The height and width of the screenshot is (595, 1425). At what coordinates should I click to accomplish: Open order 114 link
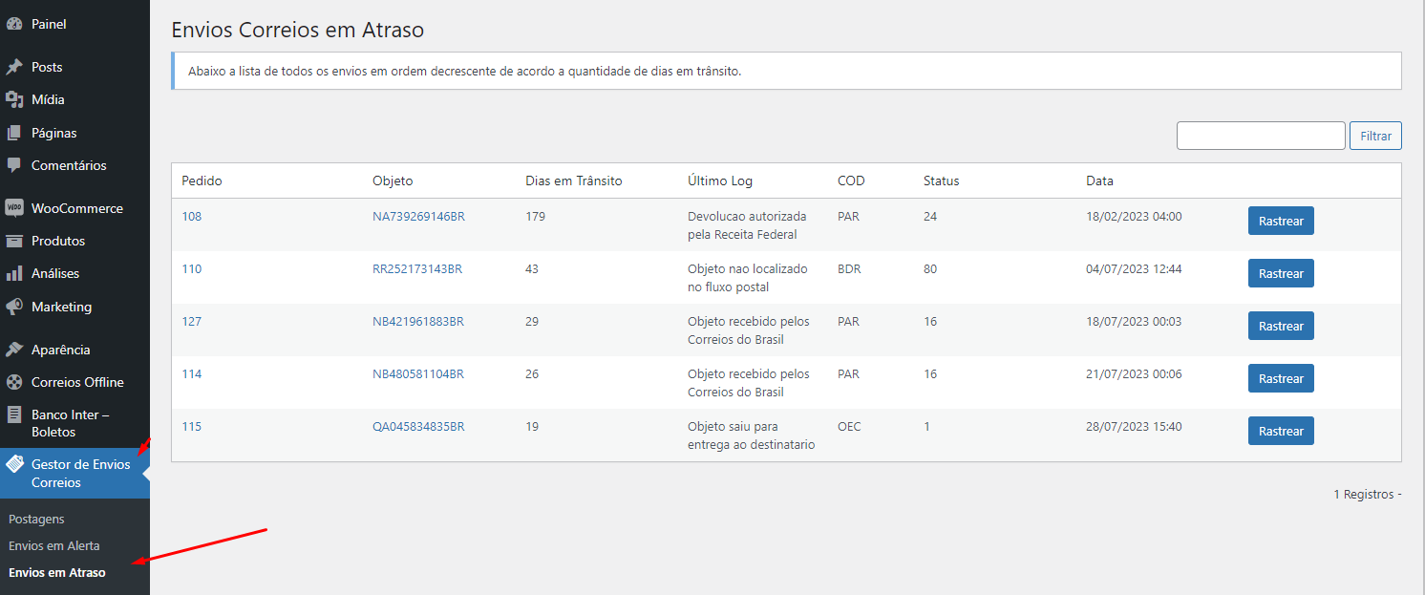[x=192, y=373]
